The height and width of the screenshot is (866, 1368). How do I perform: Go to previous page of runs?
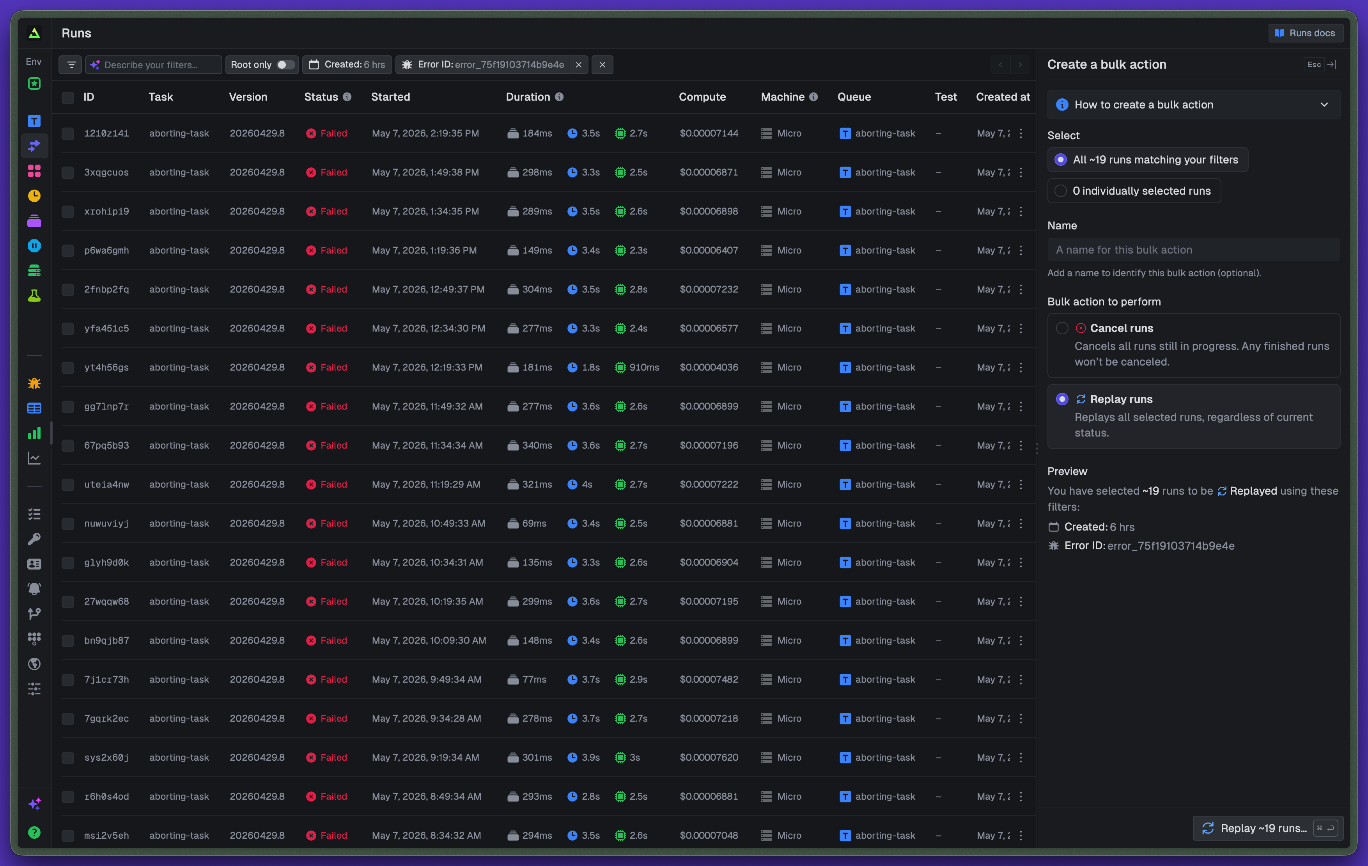tap(1001, 65)
